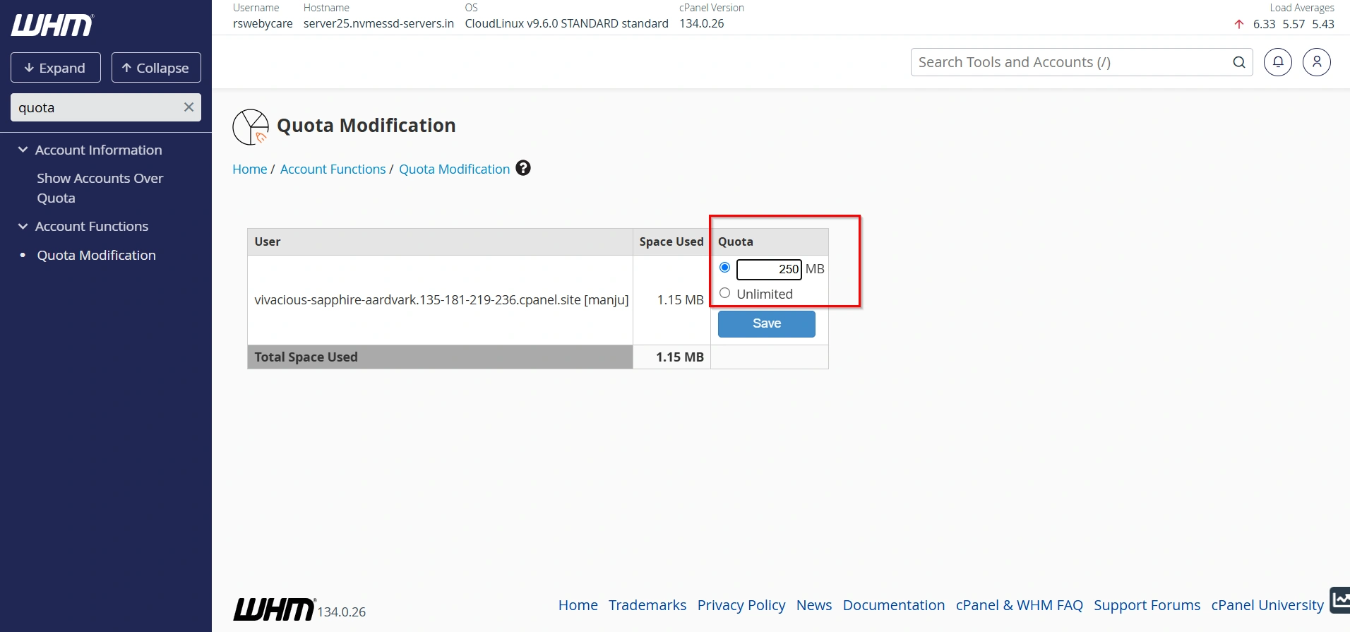This screenshot has height=632, width=1350.
Task: Click the load averages up arrow icon
Action: click(1239, 24)
